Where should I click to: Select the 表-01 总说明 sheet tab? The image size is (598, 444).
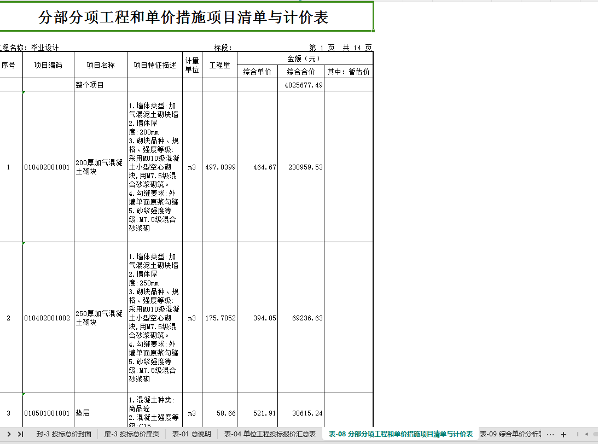tap(191, 434)
